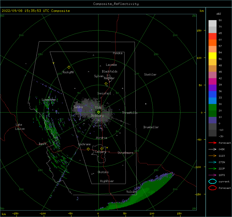This screenshot has width=232, height=217.
Task: Click the Sundre label
Action: coord(78,107)
